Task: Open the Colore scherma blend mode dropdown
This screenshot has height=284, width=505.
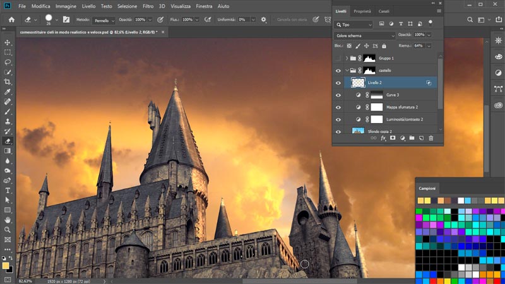Action: (x=365, y=36)
